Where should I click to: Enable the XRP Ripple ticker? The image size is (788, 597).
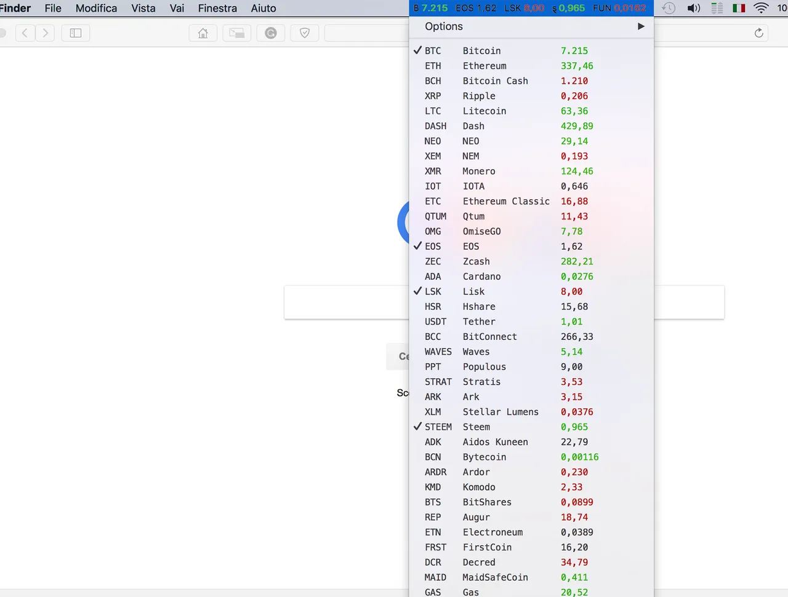(531, 96)
